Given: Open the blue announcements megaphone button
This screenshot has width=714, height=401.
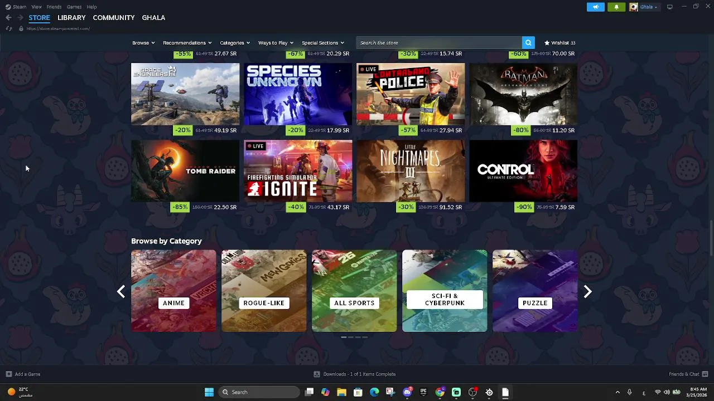Looking at the screenshot, I should tap(595, 7).
